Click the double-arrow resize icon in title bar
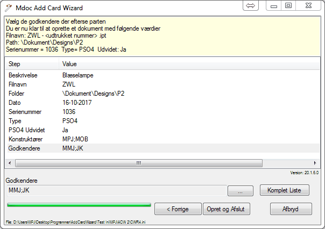 click(250, 5)
